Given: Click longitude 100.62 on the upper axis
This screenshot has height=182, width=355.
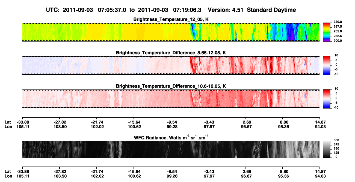Looking at the screenshot, I should coord(134,127).
